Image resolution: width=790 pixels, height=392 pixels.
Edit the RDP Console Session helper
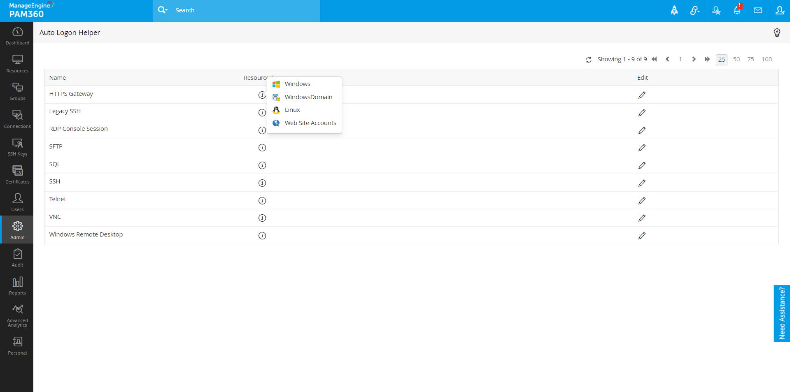tap(642, 130)
